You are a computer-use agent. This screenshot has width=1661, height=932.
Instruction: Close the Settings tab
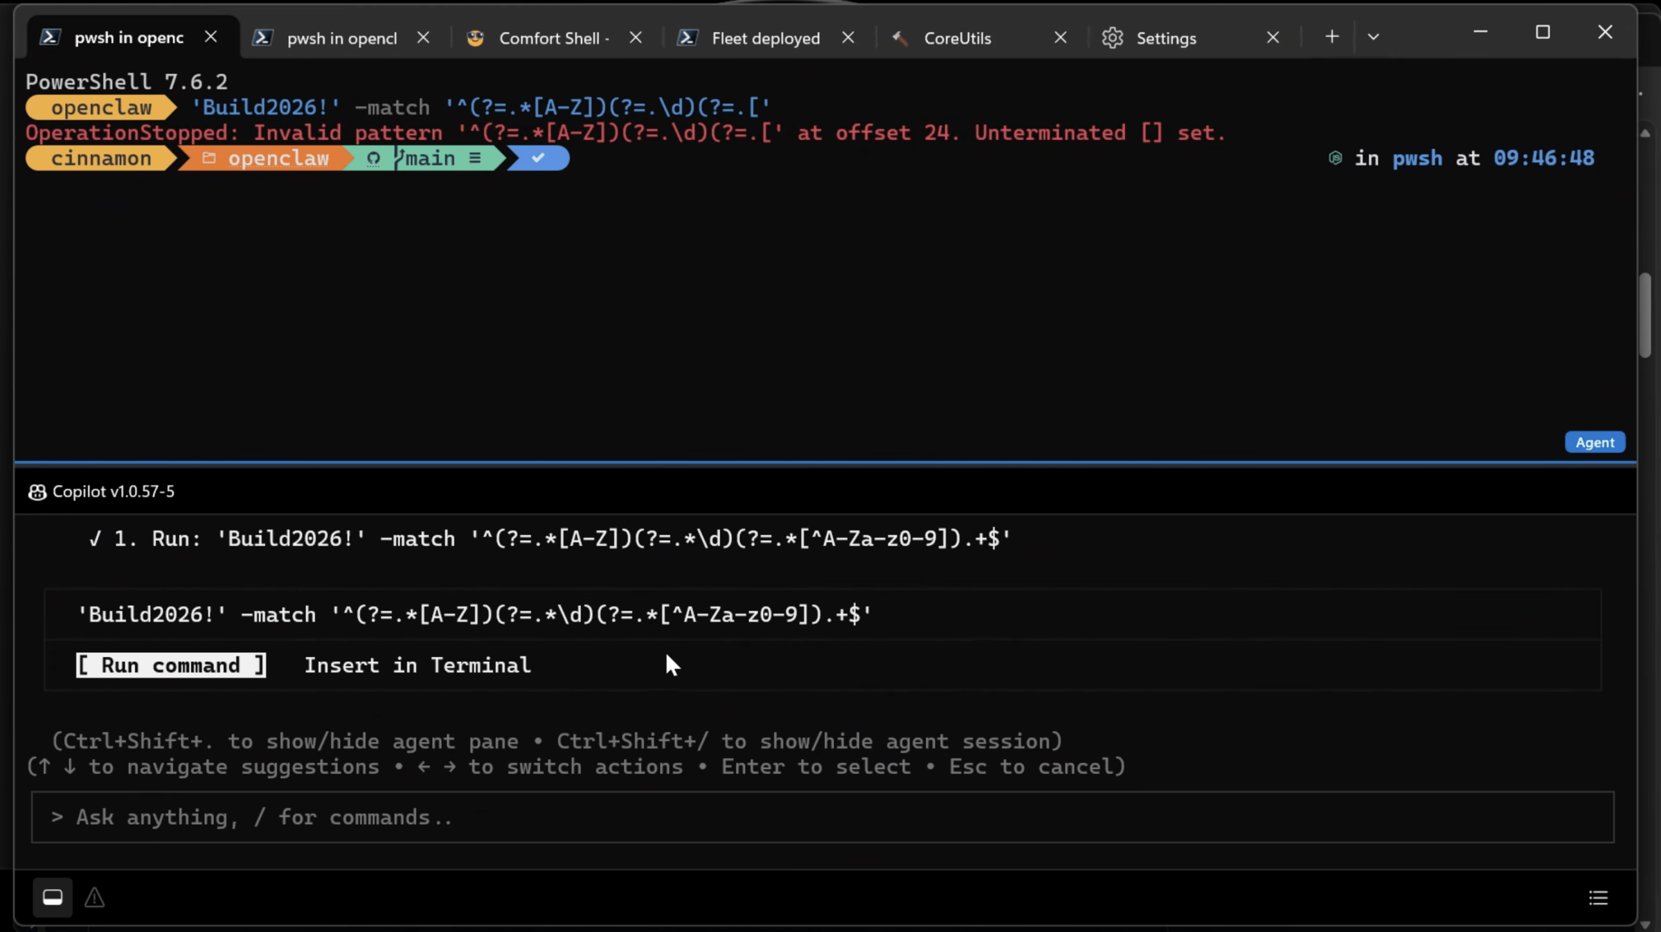coord(1273,37)
